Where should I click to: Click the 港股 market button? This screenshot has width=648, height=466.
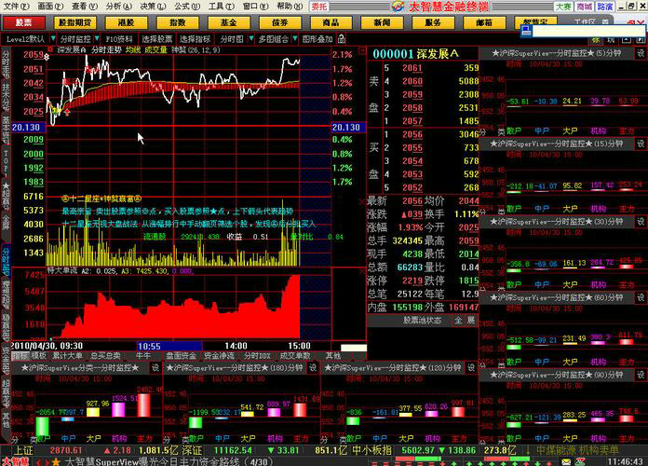pos(126,22)
